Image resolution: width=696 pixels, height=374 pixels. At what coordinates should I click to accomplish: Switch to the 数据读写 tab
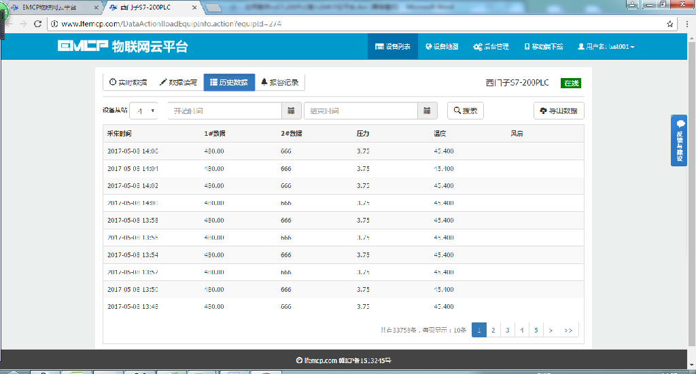point(178,82)
